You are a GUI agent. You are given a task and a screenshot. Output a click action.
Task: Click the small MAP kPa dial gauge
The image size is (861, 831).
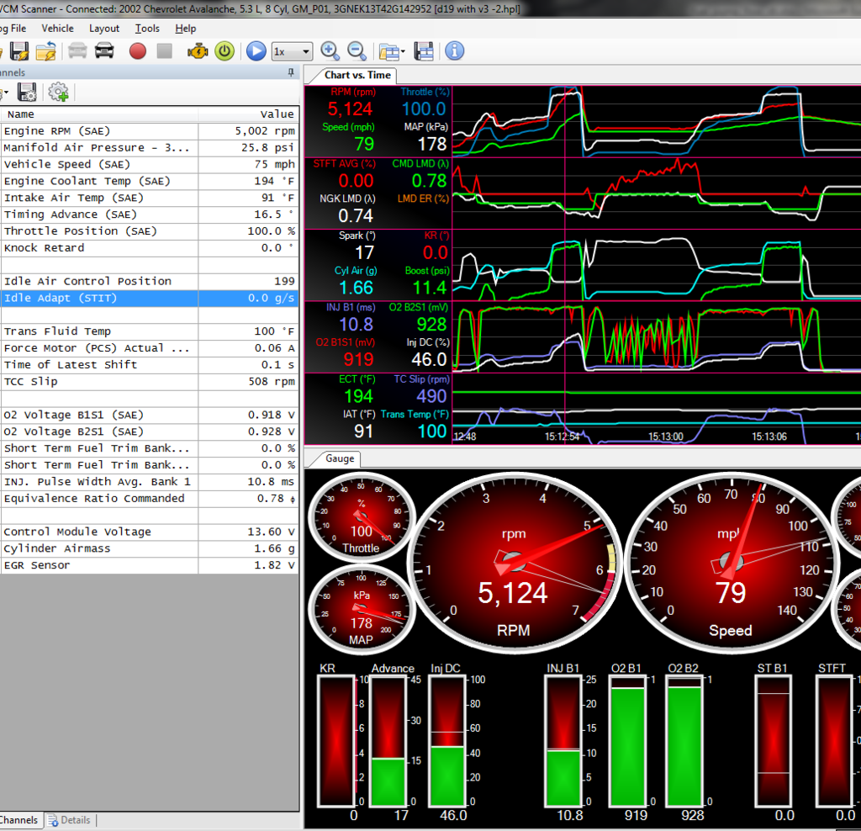(x=362, y=609)
